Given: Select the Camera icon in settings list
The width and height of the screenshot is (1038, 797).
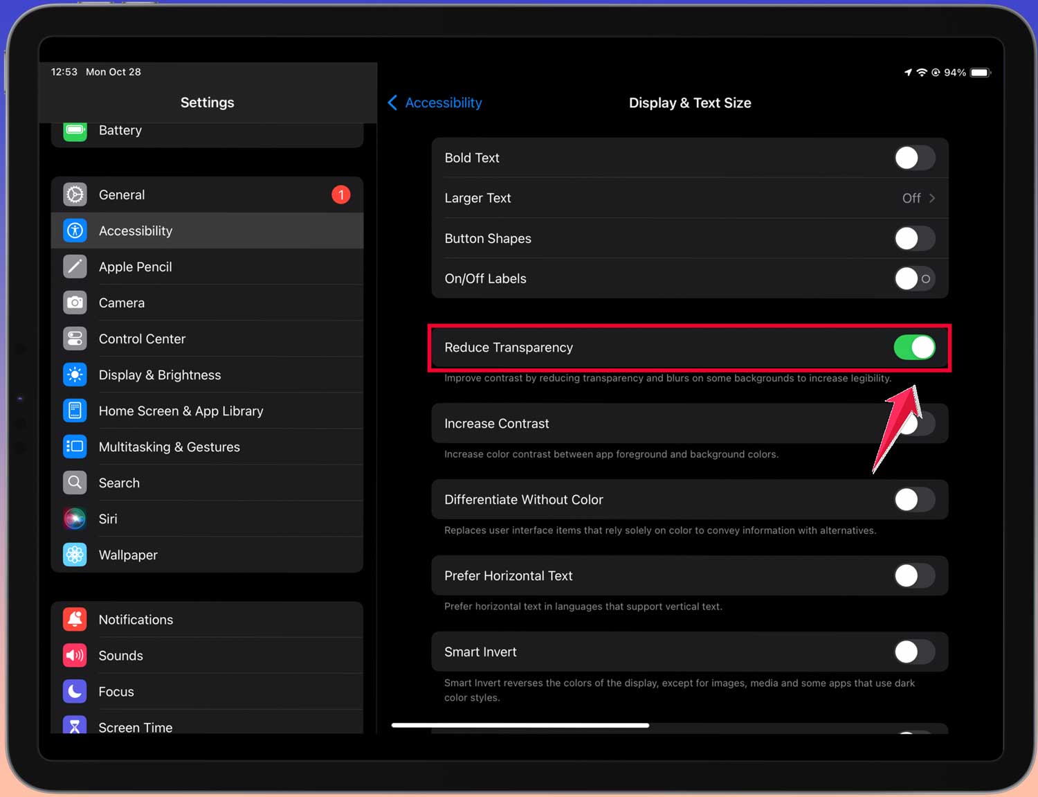Looking at the screenshot, I should (75, 303).
